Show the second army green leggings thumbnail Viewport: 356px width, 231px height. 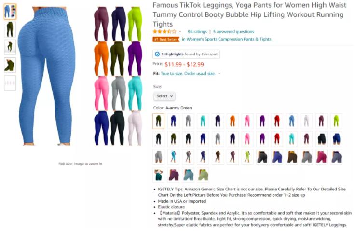point(10,29)
